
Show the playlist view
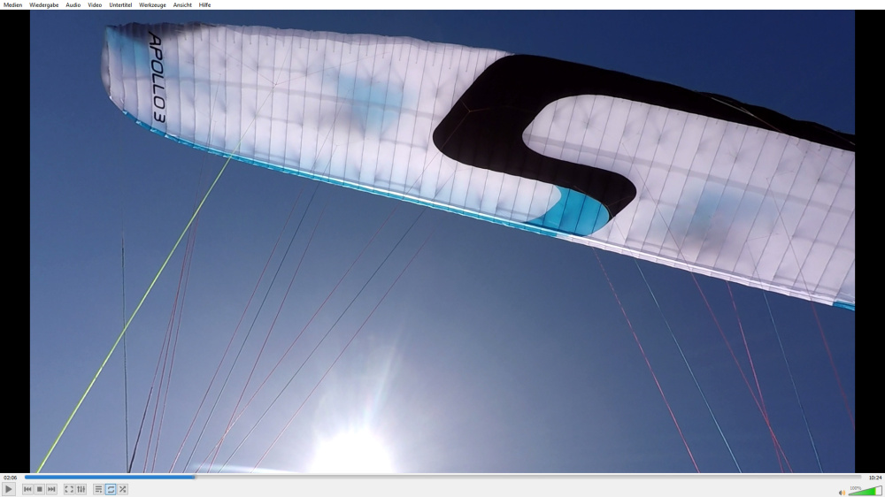point(98,489)
